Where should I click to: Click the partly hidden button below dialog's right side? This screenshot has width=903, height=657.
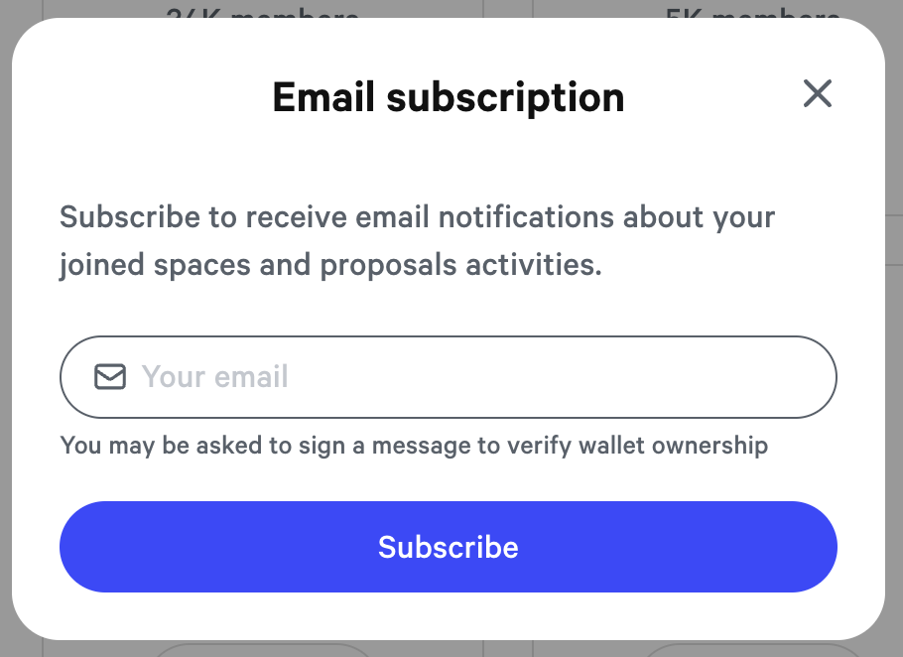pyautogui.click(x=752, y=649)
